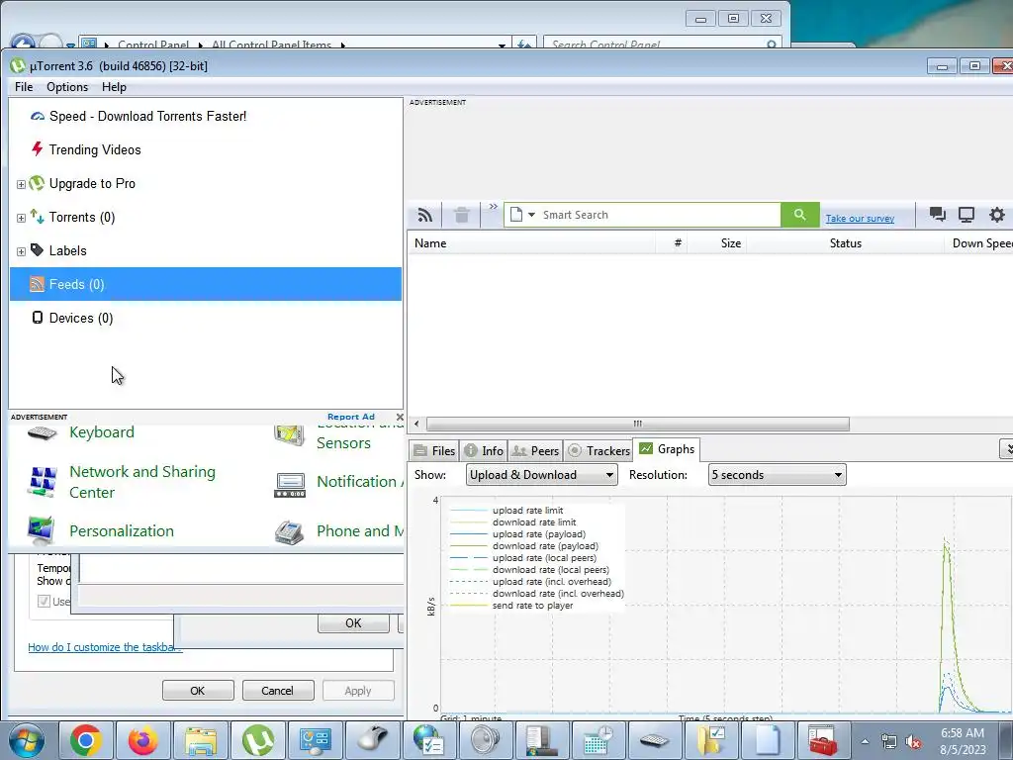Click the green search magnifier button
This screenshot has width=1013, height=760.
(x=799, y=215)
